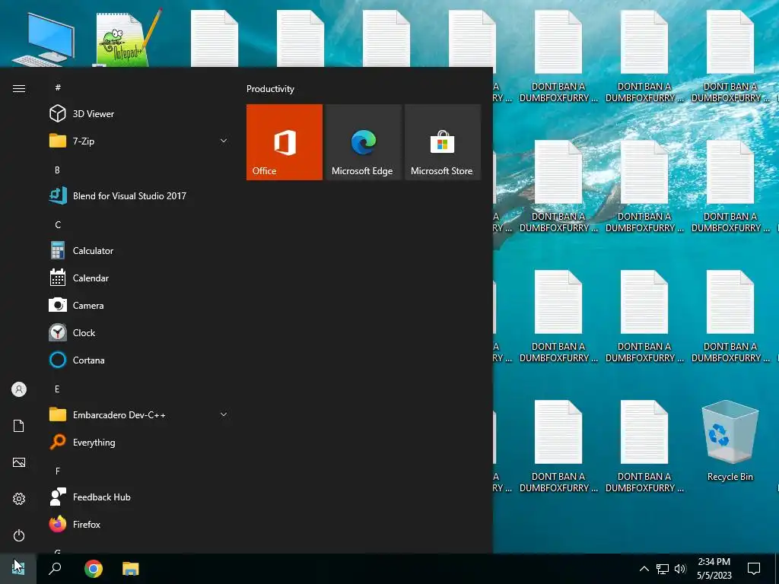Open File Explorer from the taskbar
Screen dimensions: 779x584
click(x=131, y=569)
